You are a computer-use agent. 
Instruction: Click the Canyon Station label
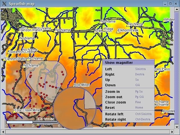point(16,59)
